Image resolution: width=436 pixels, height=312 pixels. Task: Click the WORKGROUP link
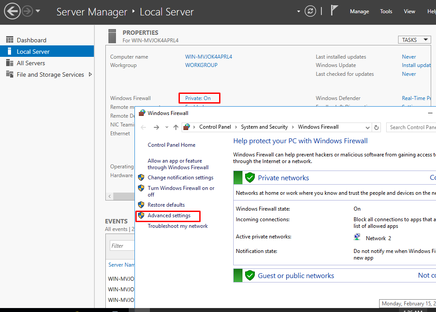[201, 65]
